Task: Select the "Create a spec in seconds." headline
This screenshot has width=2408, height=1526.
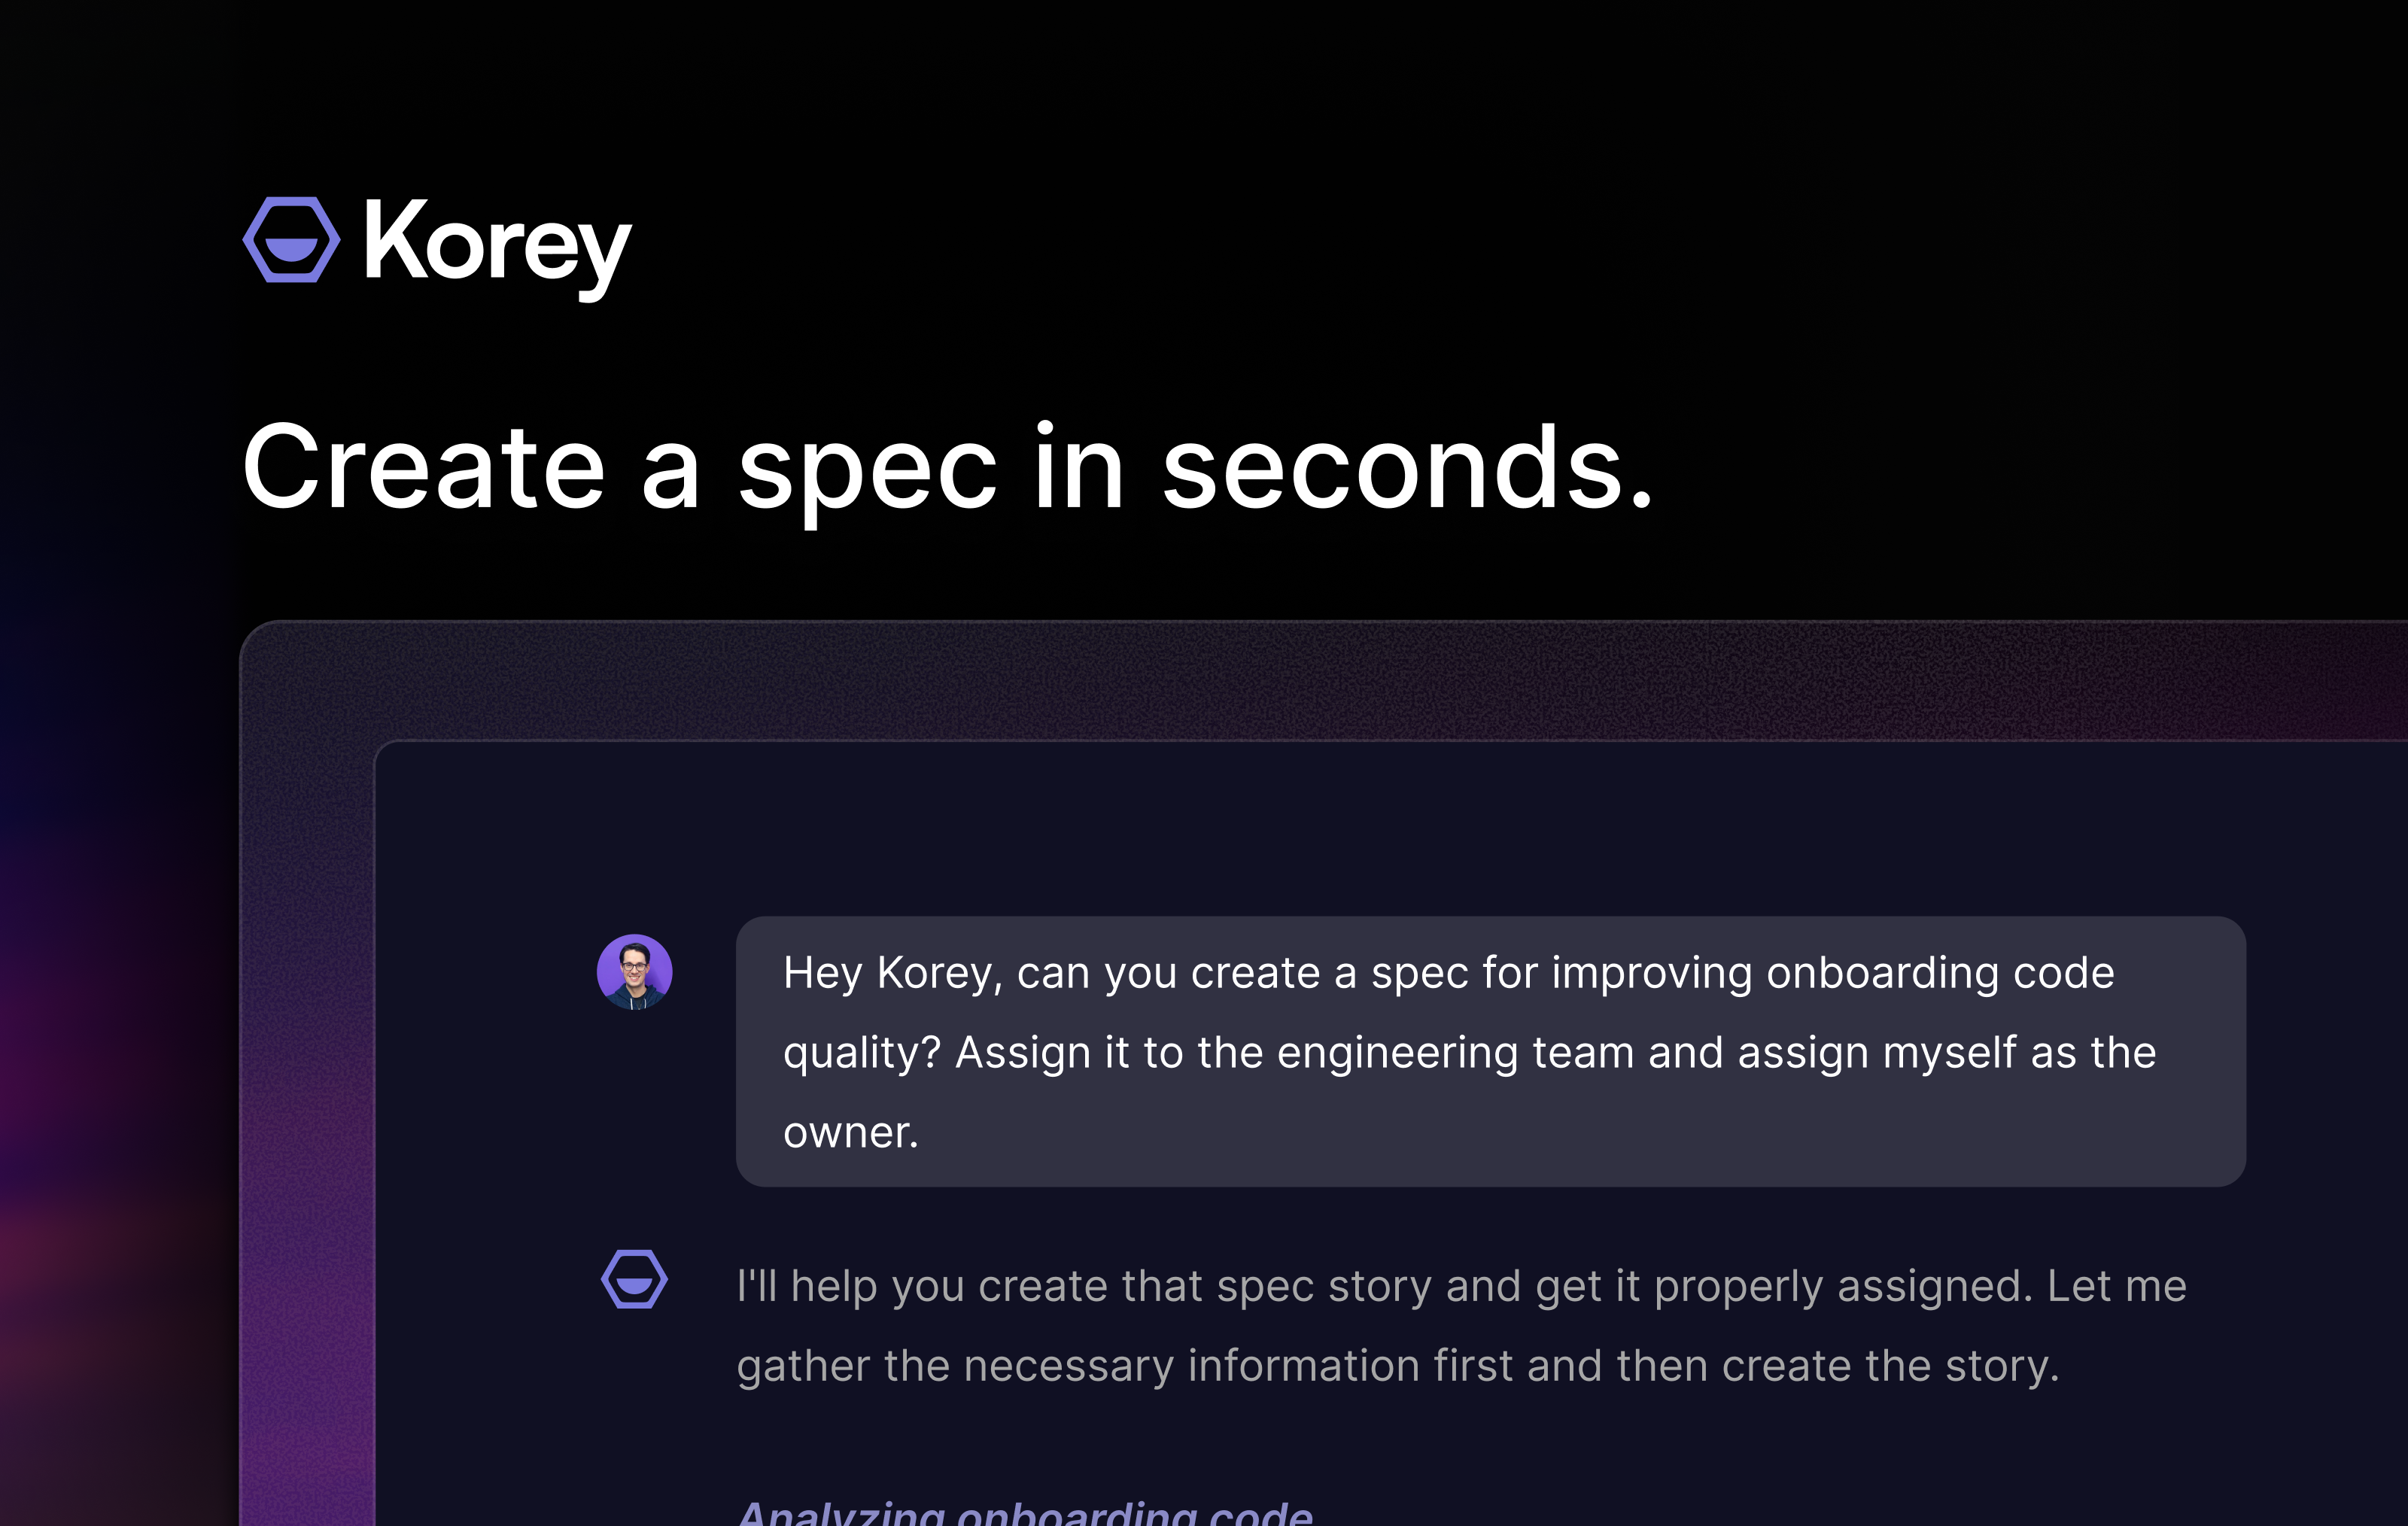Action: (x=947, y=468)
